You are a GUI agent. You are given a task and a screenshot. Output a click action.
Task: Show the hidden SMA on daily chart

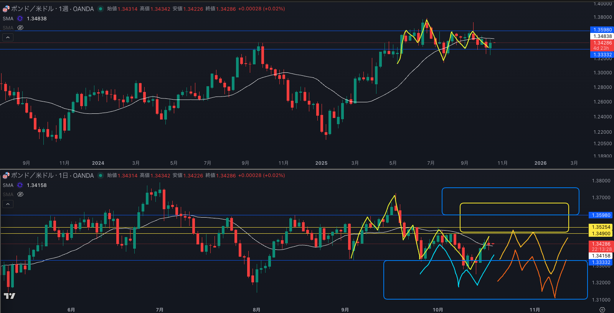coord(21,194)
